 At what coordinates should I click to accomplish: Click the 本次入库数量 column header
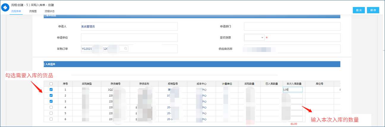(x=294, y=84)
